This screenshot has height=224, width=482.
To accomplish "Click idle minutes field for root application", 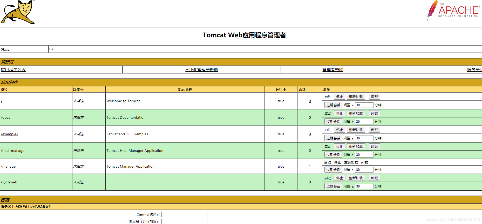I will coord(364,105).
